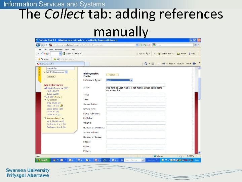This screenshot has height=182, width=242.
Task: Open the View menu
Action: (51, 50)
